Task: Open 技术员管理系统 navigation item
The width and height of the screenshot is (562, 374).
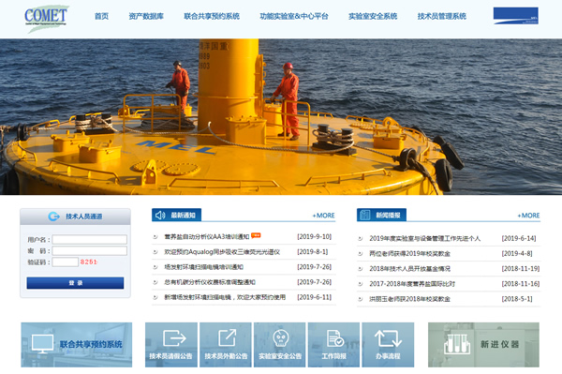Action: 441,16
